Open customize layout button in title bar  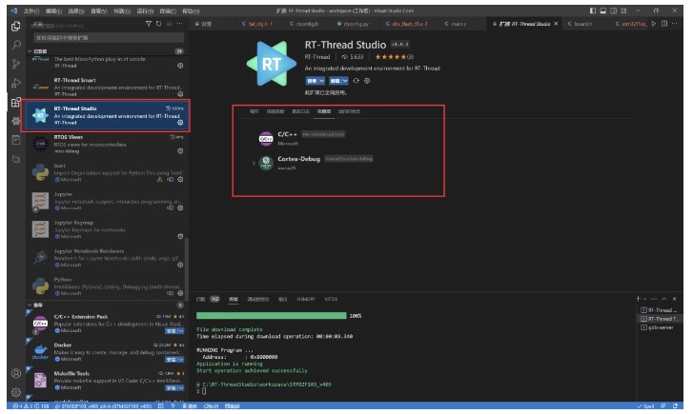point(623,10)
